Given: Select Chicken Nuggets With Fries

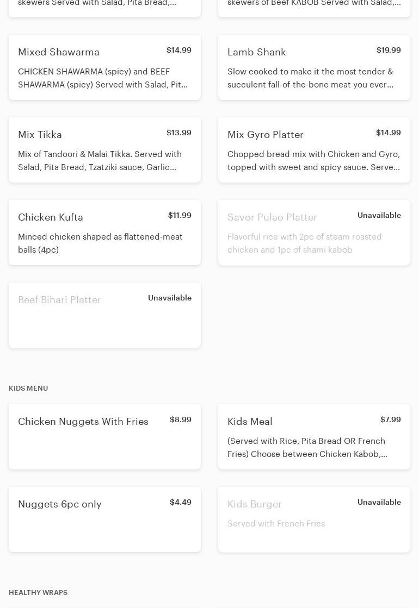Looking at the screenshot, I should coord(104,437).
